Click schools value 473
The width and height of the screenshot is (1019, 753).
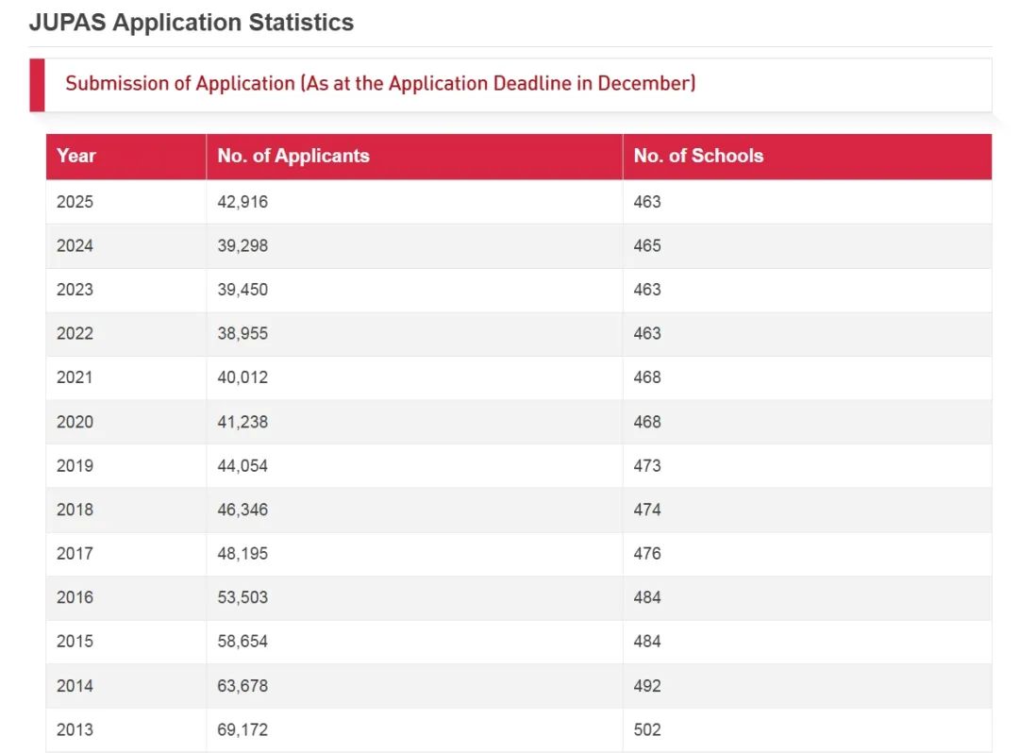[647, 466]
